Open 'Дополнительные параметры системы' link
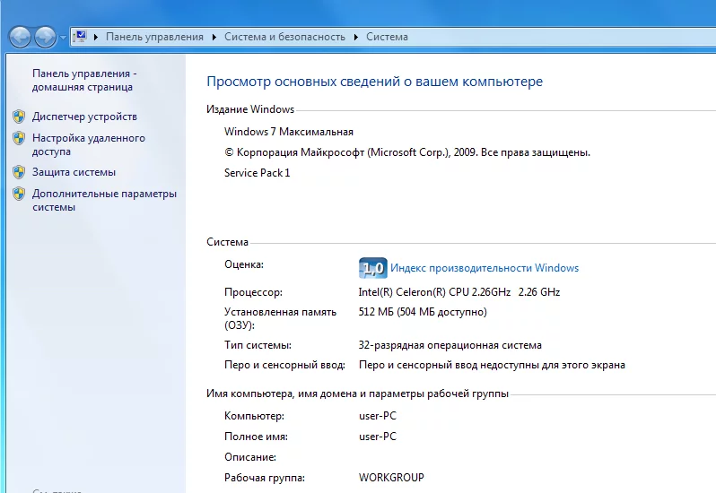 click(104, 200)
